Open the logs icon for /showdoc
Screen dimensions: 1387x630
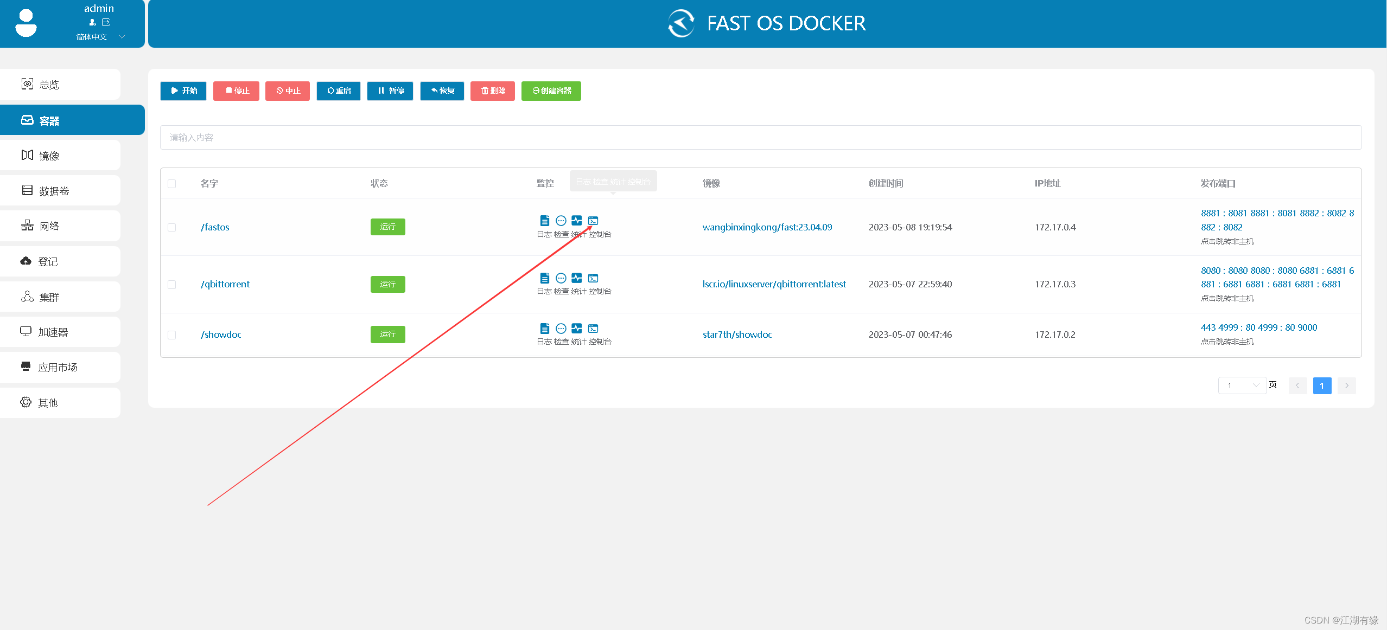545,329
